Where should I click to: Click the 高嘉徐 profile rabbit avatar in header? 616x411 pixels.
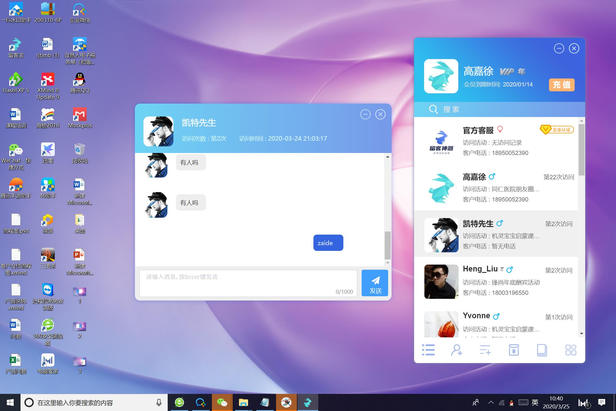tap(441, 76)
